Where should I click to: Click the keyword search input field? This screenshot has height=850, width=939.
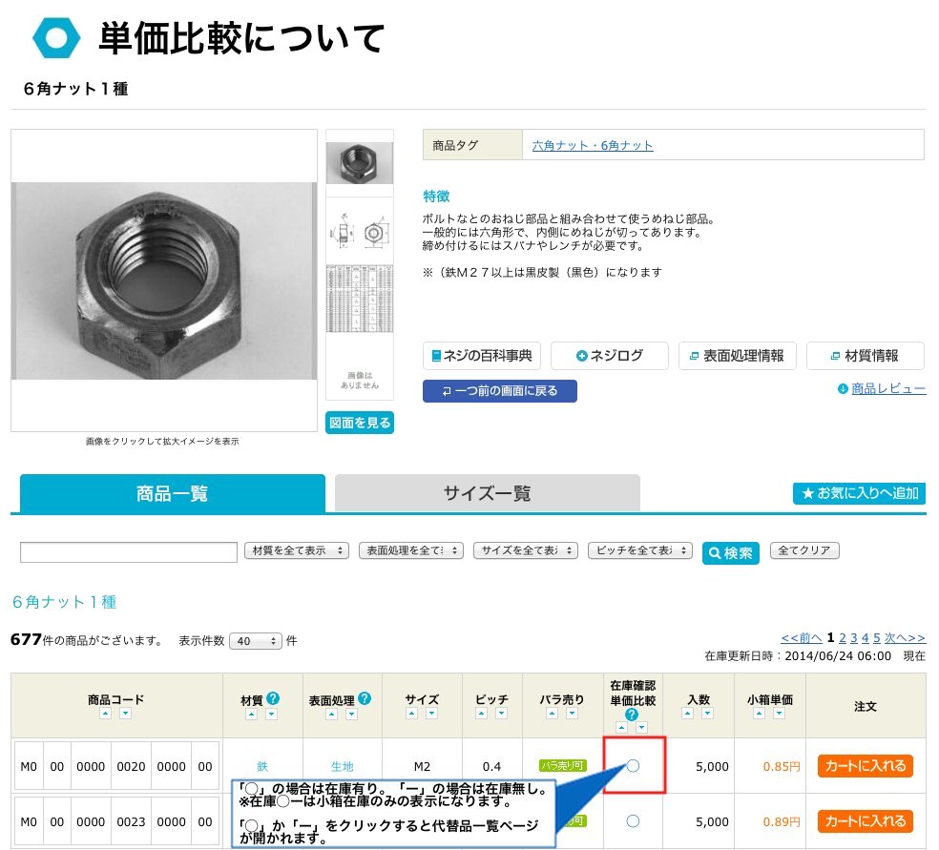(x=128, y=550)
